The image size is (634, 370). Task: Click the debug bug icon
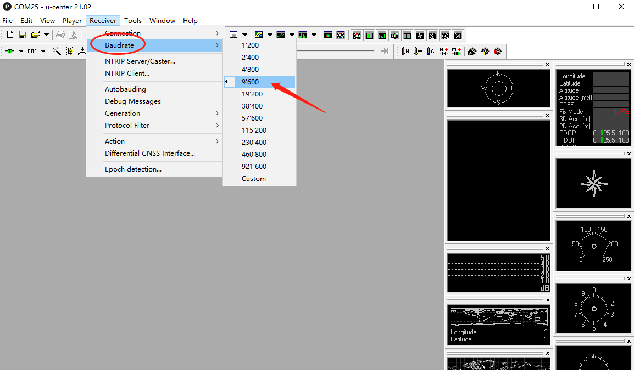click(x=70, y=51)
